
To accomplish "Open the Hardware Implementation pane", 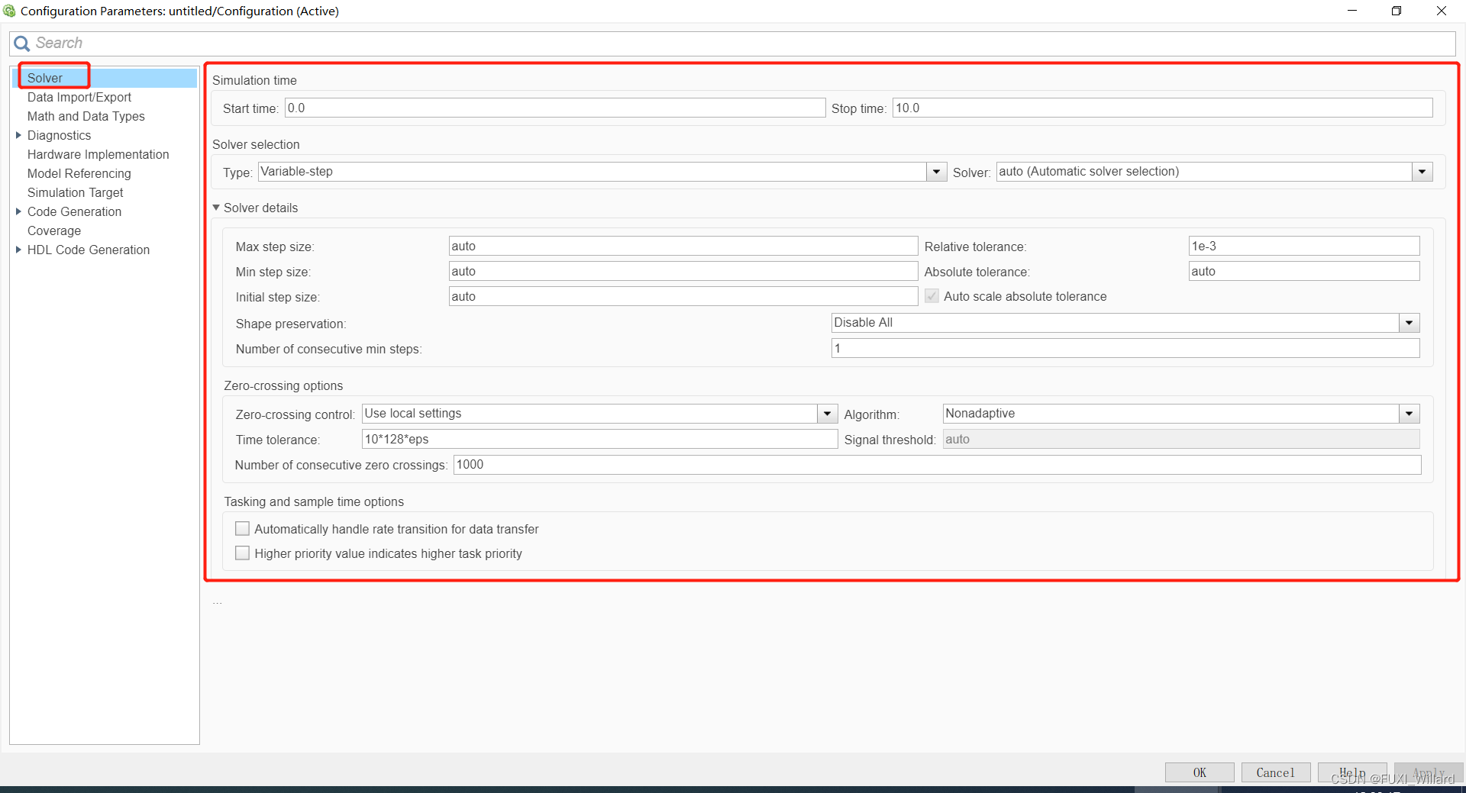I will (98, 154).
